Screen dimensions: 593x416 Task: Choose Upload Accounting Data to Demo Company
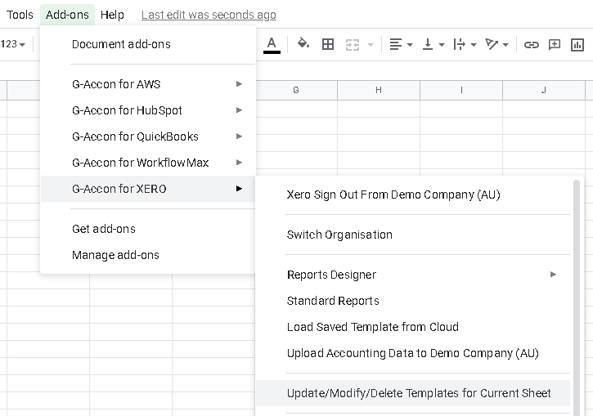[x=413, y=353]
